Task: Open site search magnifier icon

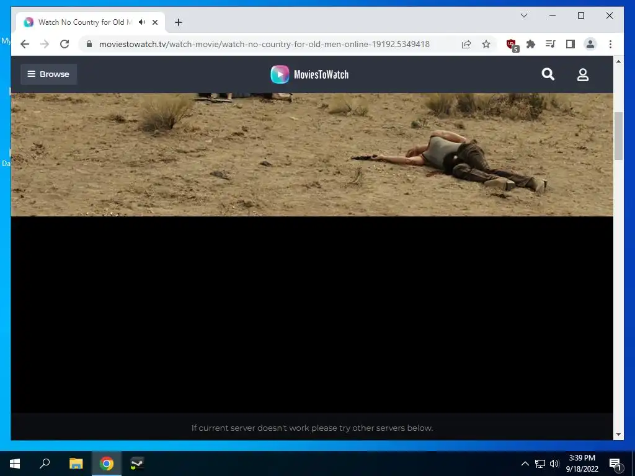Action: click(548, 74)
